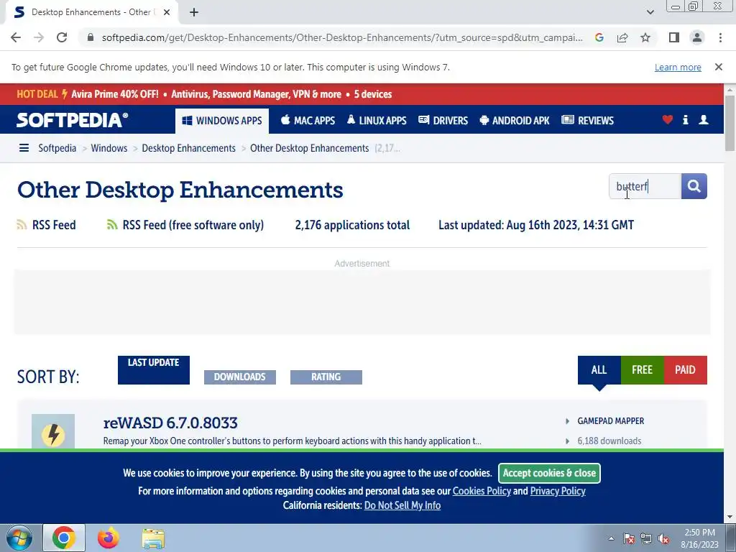Click the 6,188 downloads text
Screen dimensions: 736x552
pyautogui.click(x=609, y=441)
